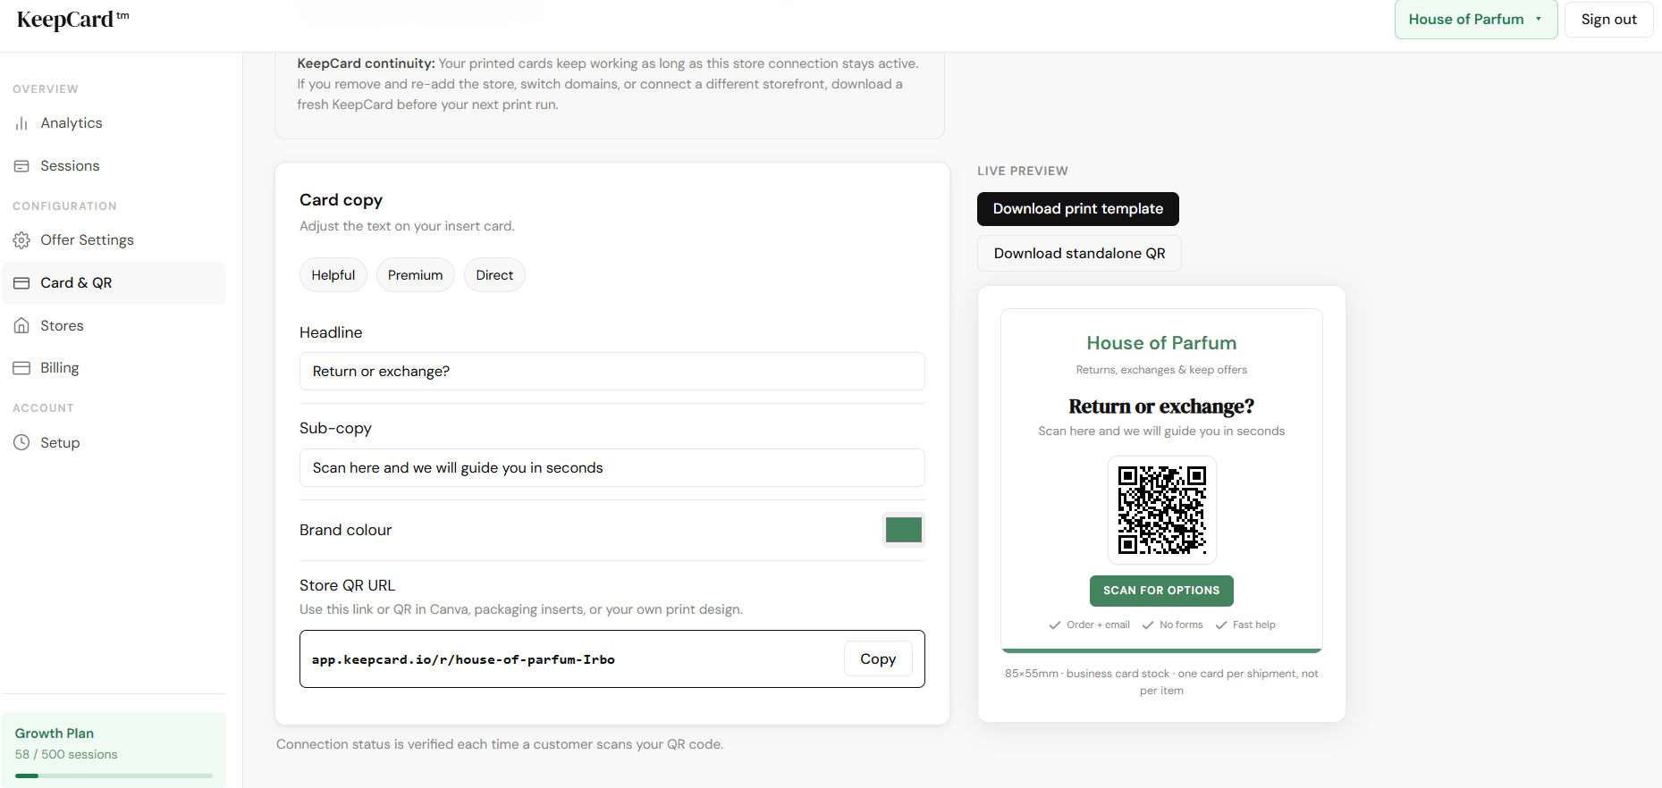This screenshot has height=788, width=1662.
Task: Copy the Store QR URL
Action: point(878,659)
